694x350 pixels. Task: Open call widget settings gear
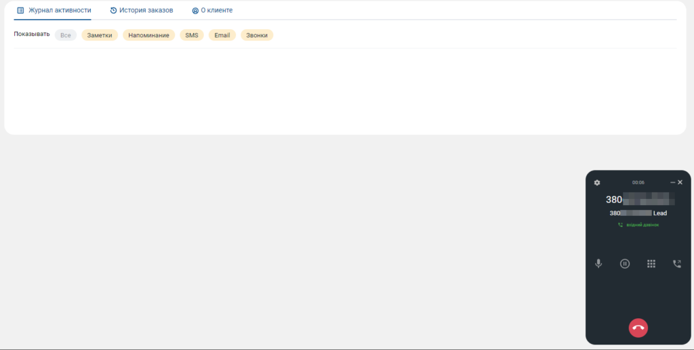[x=597, y=183]
